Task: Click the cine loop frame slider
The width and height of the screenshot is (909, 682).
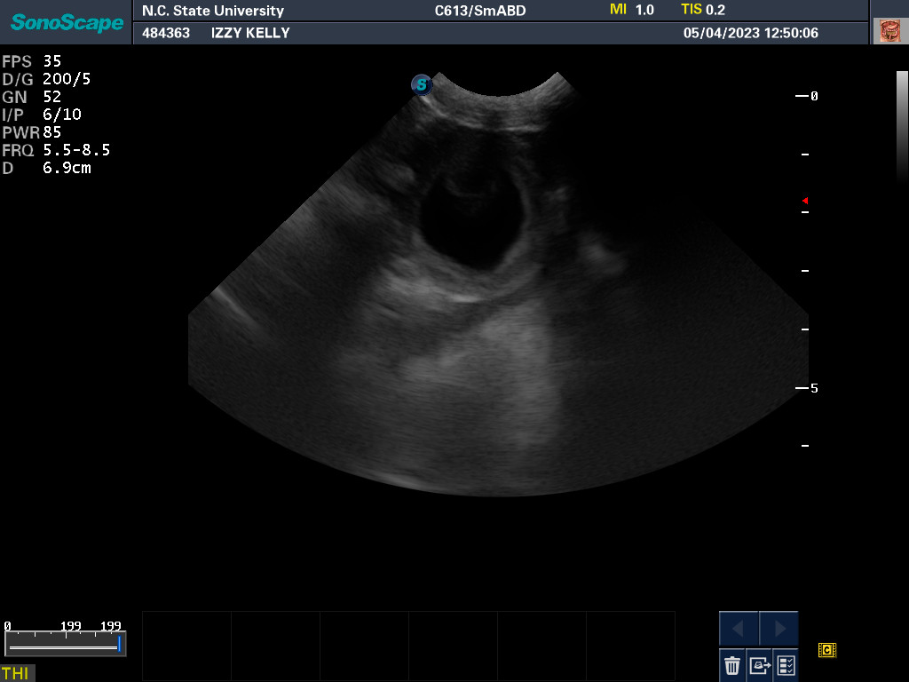Action: coord(64,644)
